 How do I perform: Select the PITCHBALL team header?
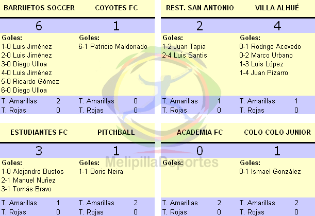click(x=116, y=132)
